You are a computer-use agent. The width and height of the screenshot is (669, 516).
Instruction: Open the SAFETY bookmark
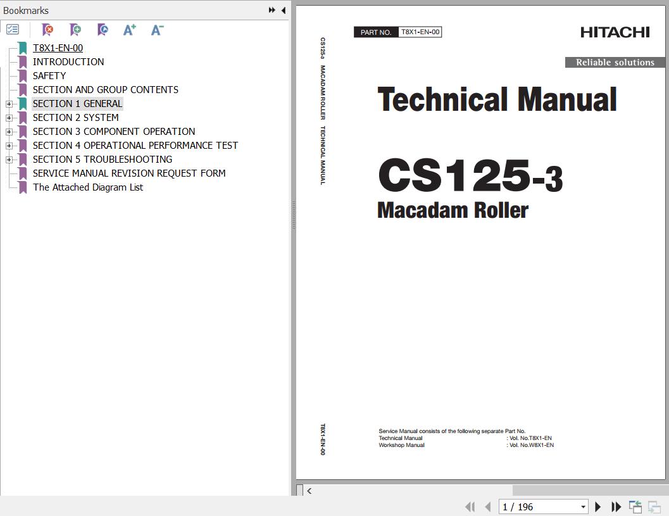(49, 75)
